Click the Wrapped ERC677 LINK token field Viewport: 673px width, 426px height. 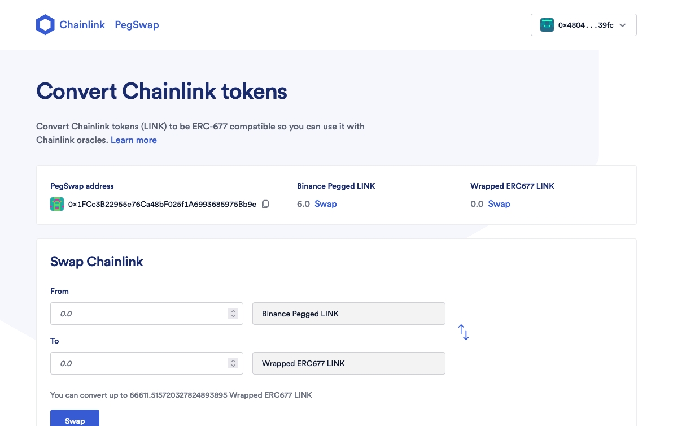[349, 363]
